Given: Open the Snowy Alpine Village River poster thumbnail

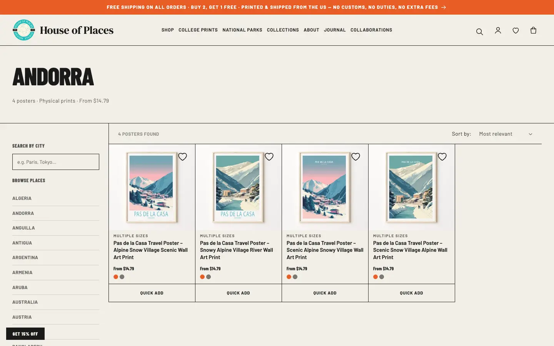Looking at the screenshot, I should click(x=238, y=188).
